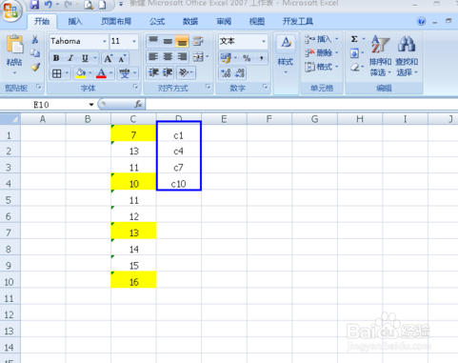458x363 pixels.
Task: Apply yellow fill color
Action: coord(81,73)
